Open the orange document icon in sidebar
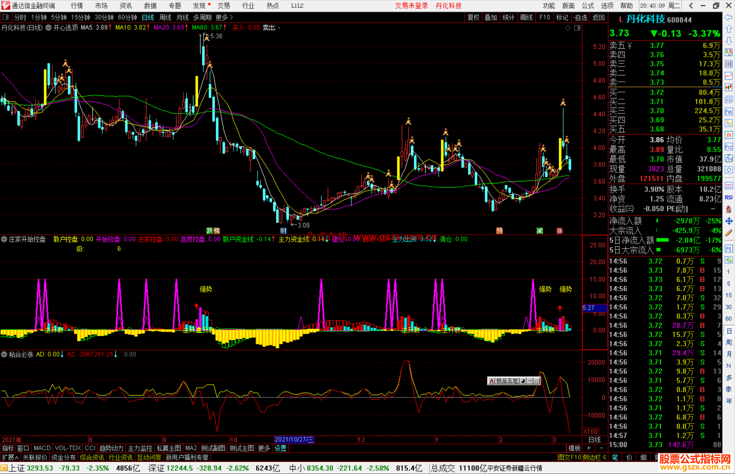Image resolution: width=735 pixels, height=474 pixels. click(729, 135)
